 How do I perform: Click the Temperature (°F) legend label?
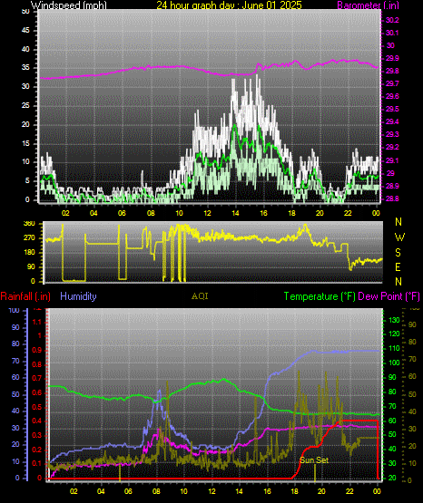[320, 296]
